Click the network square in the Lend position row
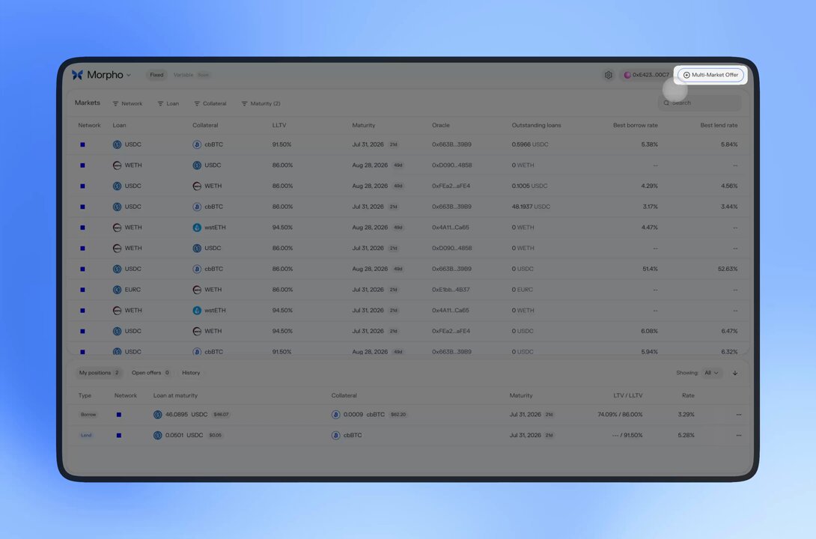 [x=118, y=436]
